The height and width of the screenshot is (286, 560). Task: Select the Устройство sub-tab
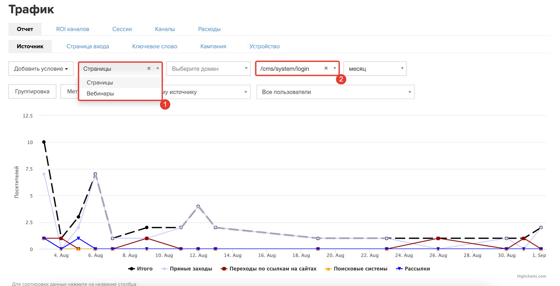pyautogui.click(x=264, y=46)
